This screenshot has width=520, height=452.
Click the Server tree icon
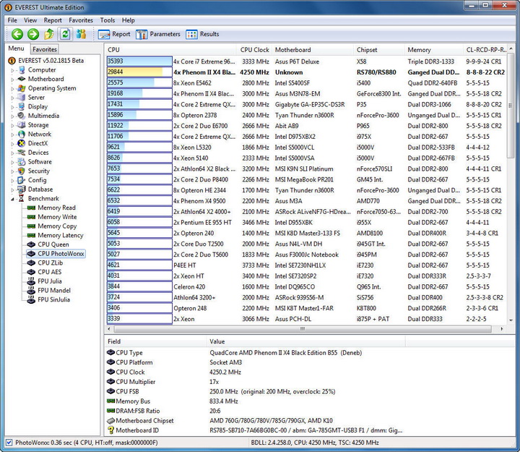click(x=22, y=98)
